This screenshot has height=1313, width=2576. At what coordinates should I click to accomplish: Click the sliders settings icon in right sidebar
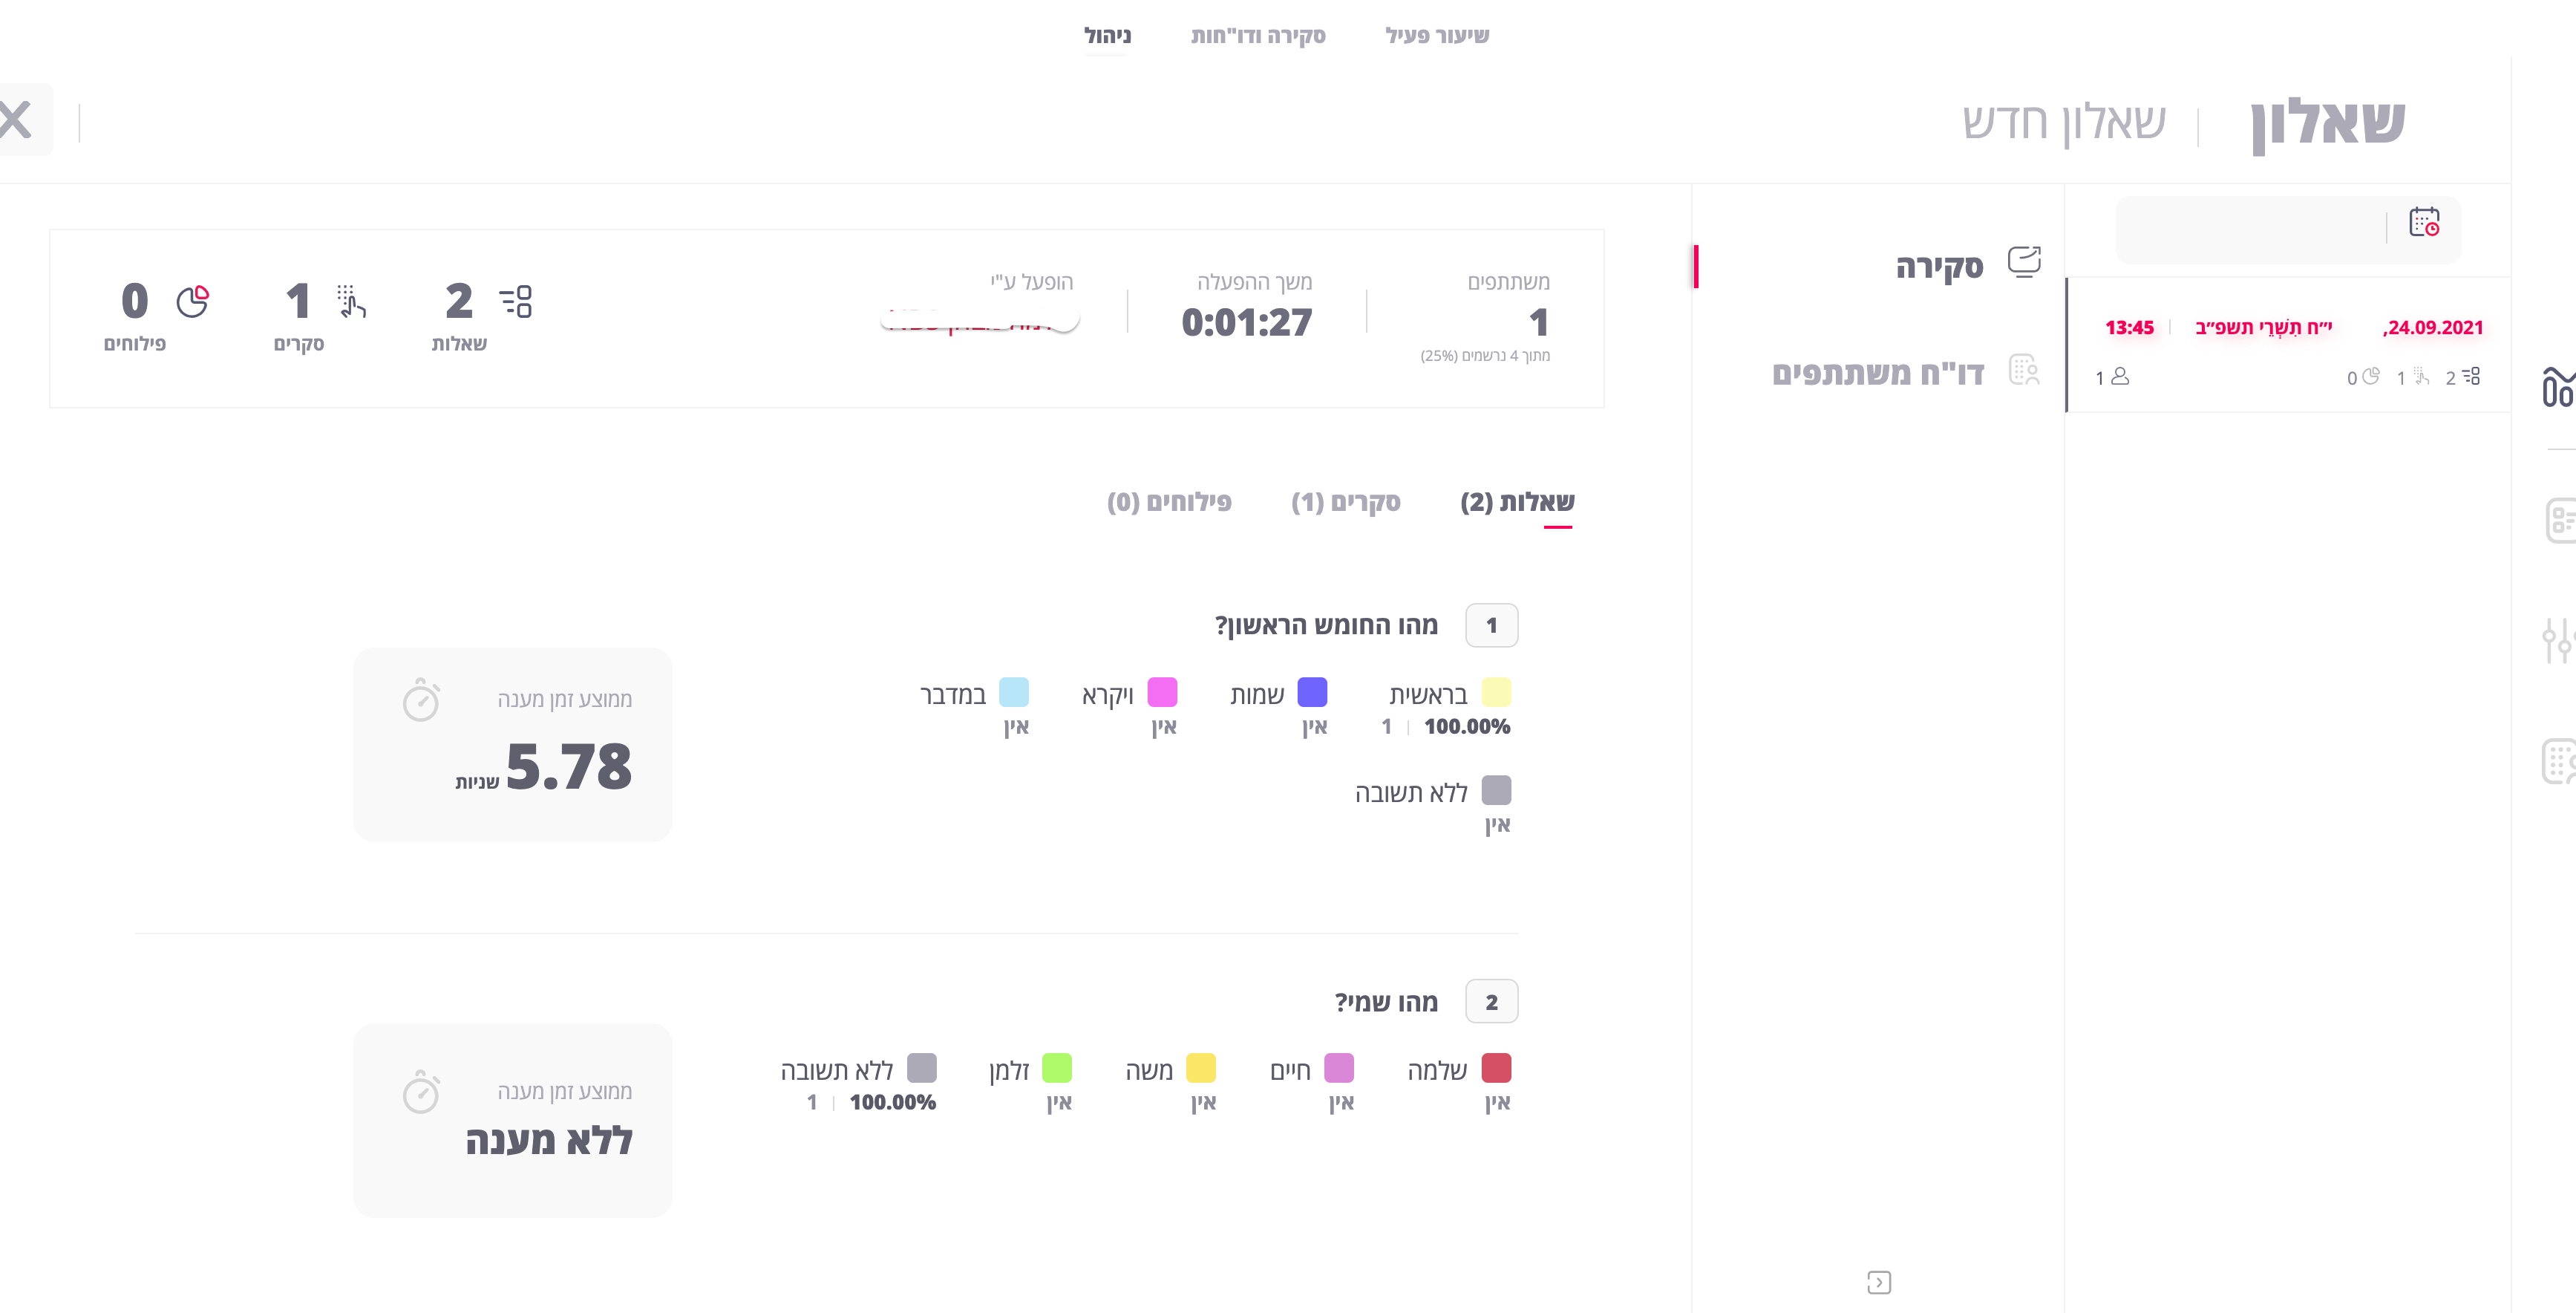pyautogui.click(x=2557, y=640)
